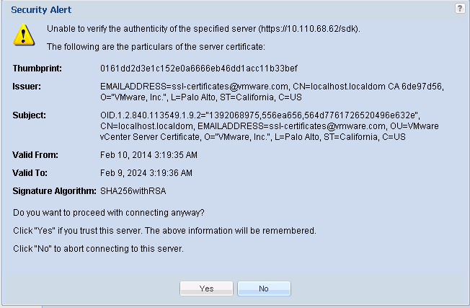
Task: Click the "particulars of the server certificate" line
Action: point(156,47)
